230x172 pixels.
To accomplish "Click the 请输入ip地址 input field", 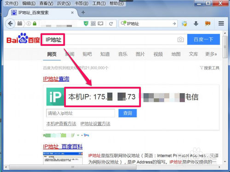I will pos(80,113).
